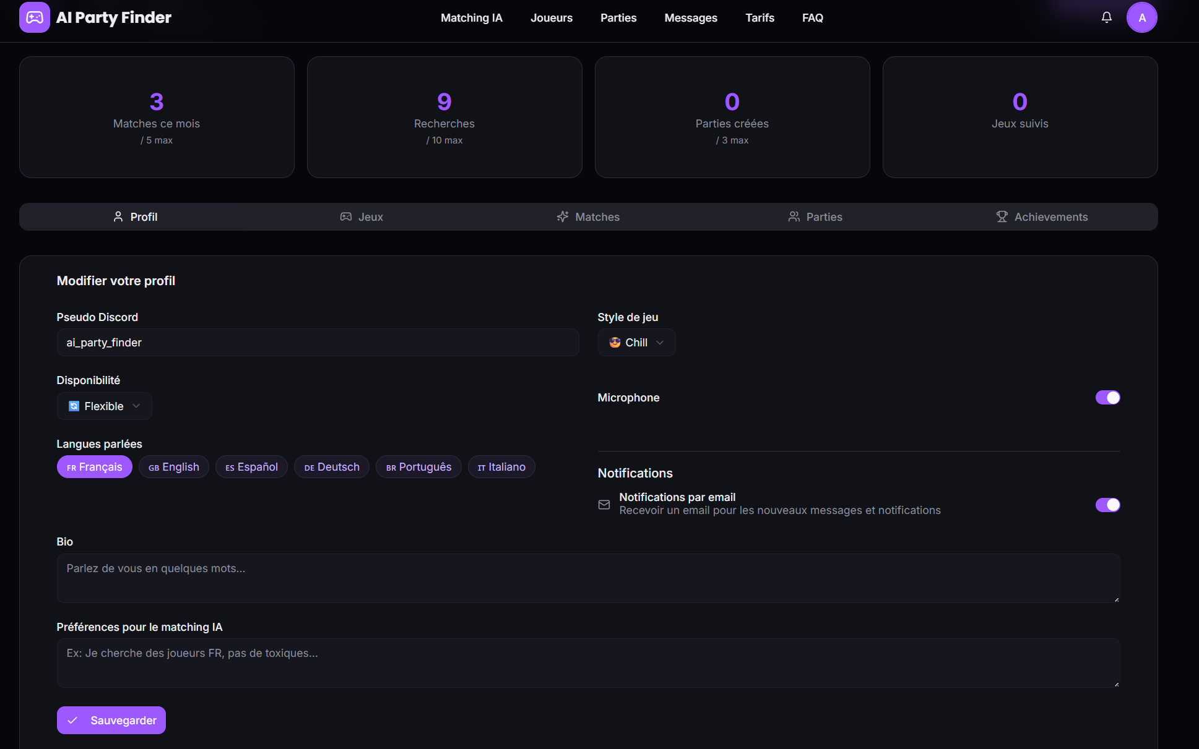
Task: Deselect the Français language chip
Action: [95, 467]
